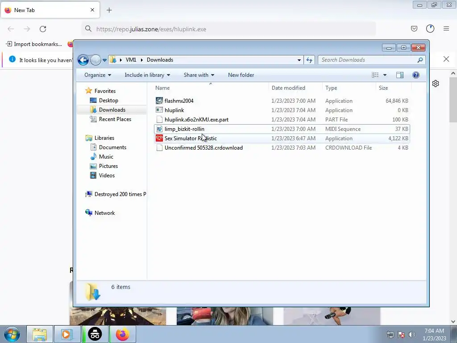Click the hluplink application file icon
Image resolution: width=457 pixels, height=343 pixels.
point(159,110)
